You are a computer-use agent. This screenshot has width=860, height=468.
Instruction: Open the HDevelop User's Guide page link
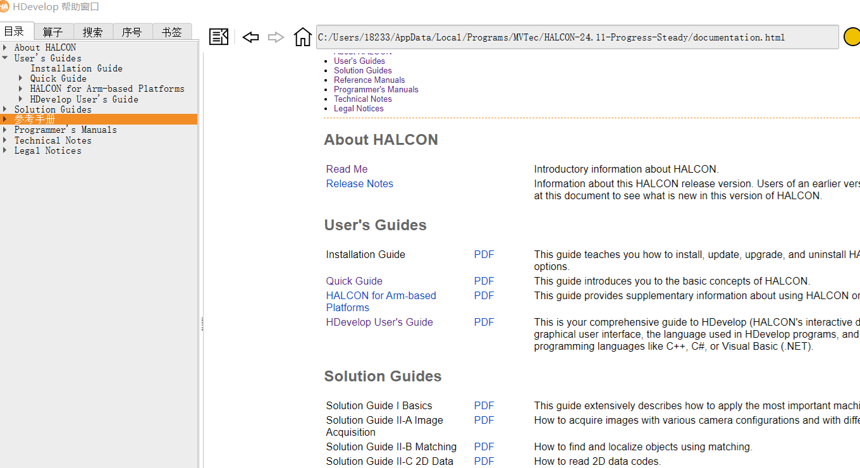click(x=379, y=323)
